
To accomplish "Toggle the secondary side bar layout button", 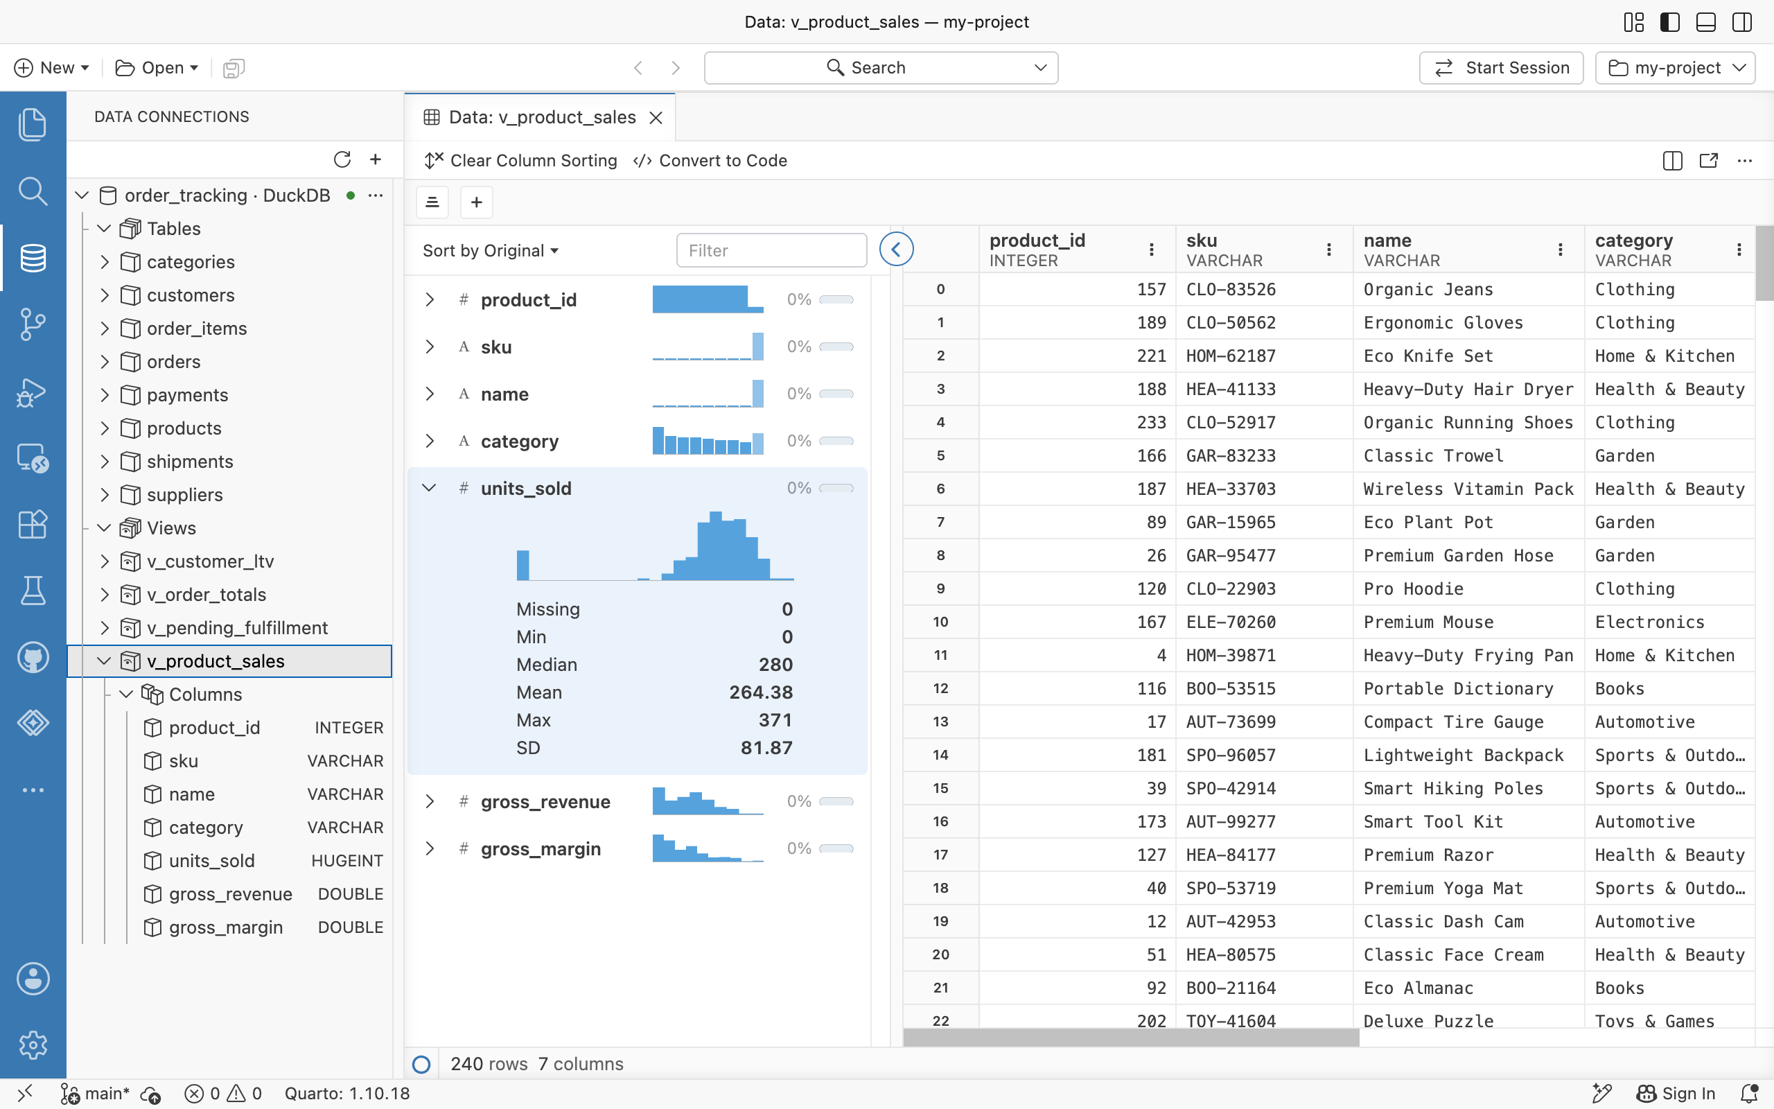I will (1743, 22).
